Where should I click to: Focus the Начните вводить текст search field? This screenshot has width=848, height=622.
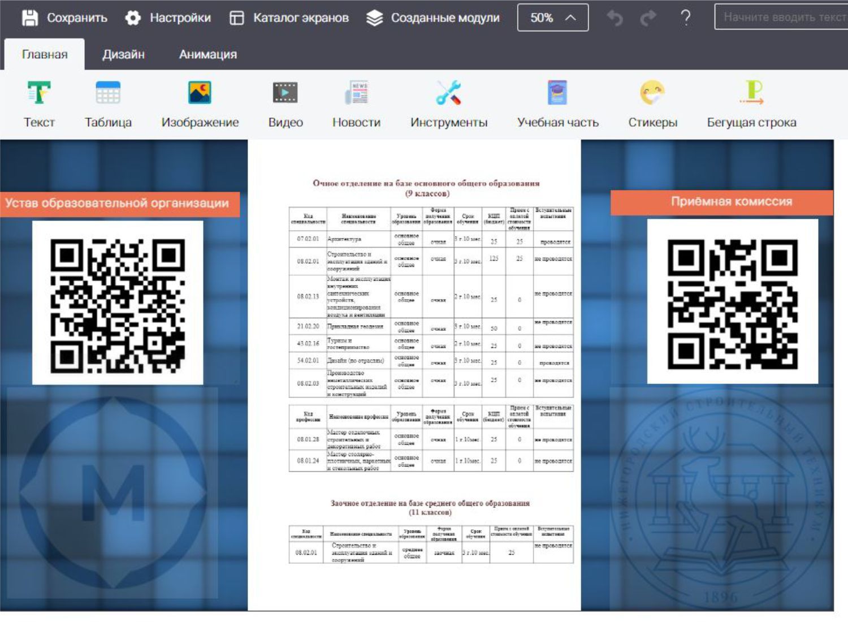781,17
